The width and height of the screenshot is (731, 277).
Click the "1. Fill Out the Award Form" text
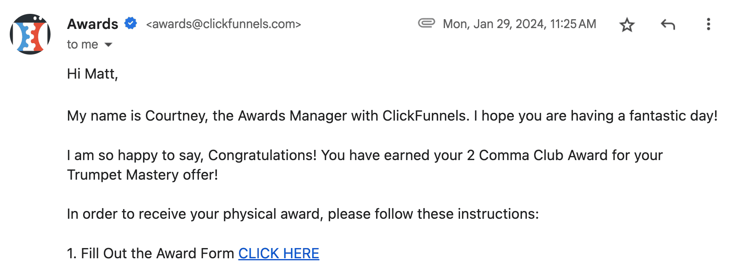[150, 253]
